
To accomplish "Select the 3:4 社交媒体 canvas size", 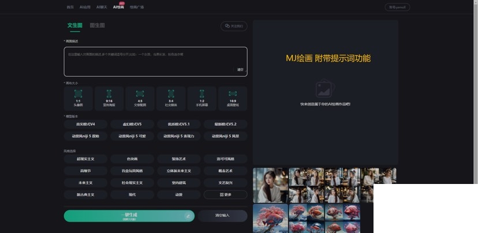I will (171, 99).
